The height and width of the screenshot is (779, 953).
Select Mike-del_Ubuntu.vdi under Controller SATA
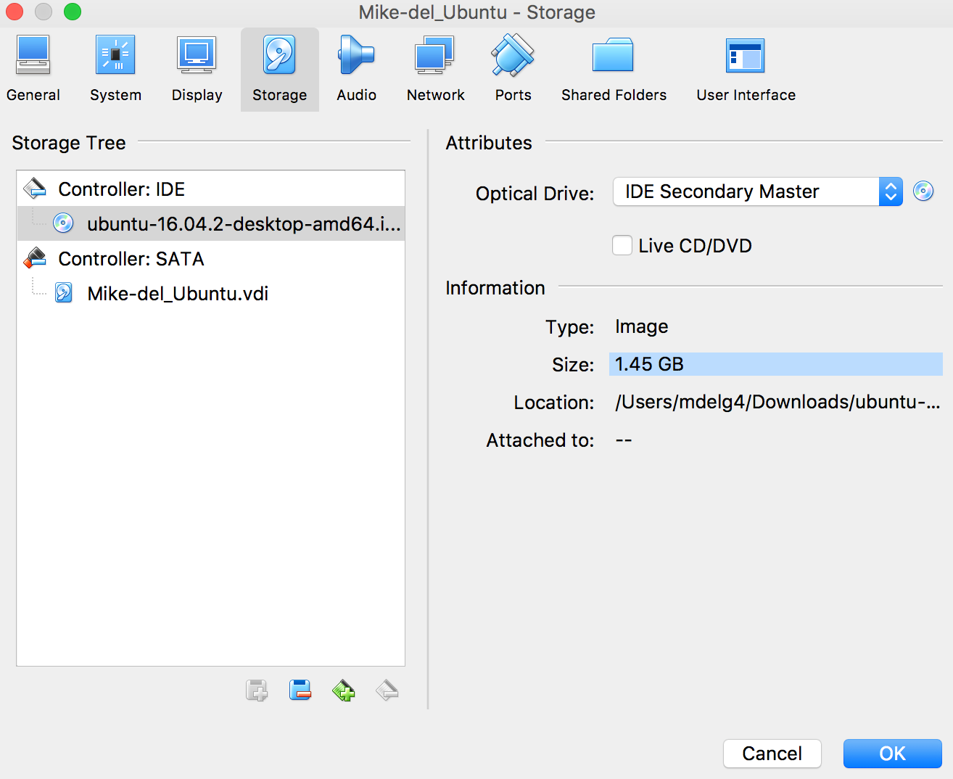(x=178, y=293)
